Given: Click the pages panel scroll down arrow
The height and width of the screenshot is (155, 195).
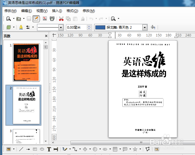Looking at the screenshot, I should pos(46,141).
